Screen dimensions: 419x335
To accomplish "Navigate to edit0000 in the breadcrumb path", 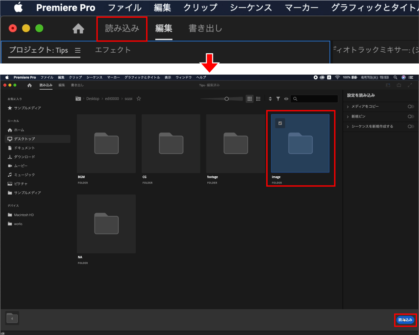I will tap(112, 98).
